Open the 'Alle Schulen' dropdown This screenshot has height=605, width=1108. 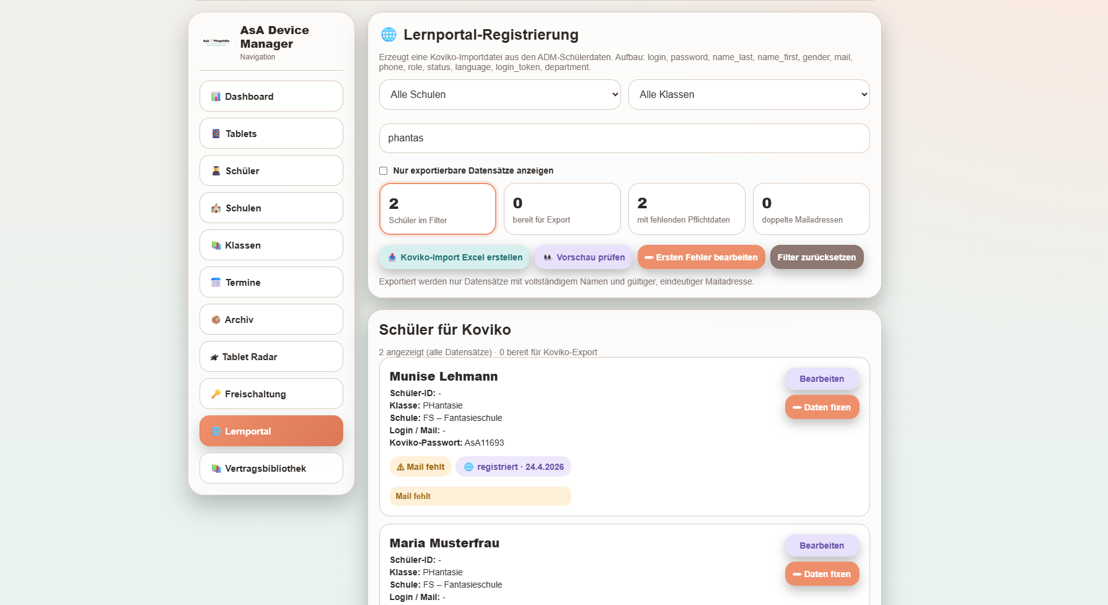pyautogui.click(x=500, y=95)
